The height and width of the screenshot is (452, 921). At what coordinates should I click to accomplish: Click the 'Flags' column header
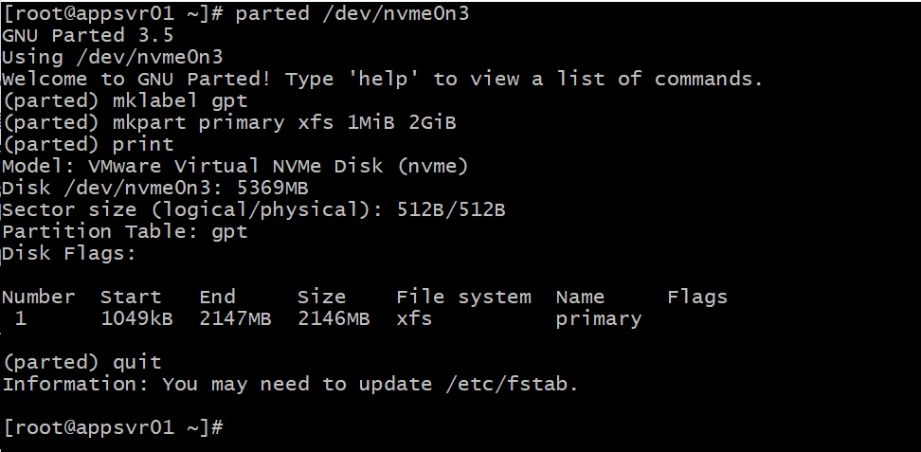click(x=697, y=297)
